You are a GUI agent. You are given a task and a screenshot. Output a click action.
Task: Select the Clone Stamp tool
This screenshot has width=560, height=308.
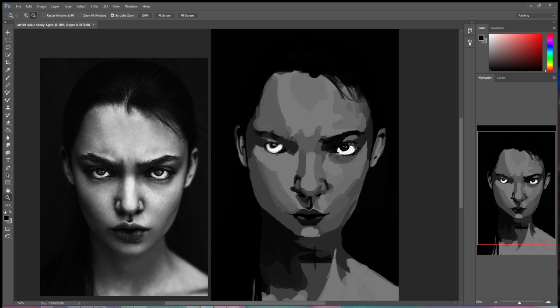coord(8,107)
